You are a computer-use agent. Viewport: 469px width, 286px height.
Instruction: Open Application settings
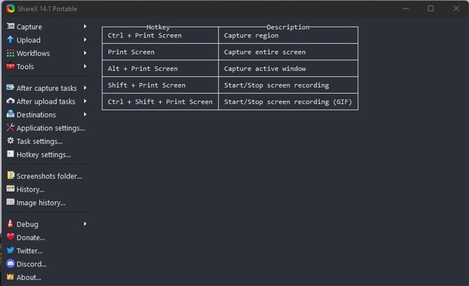coord(50,128)
